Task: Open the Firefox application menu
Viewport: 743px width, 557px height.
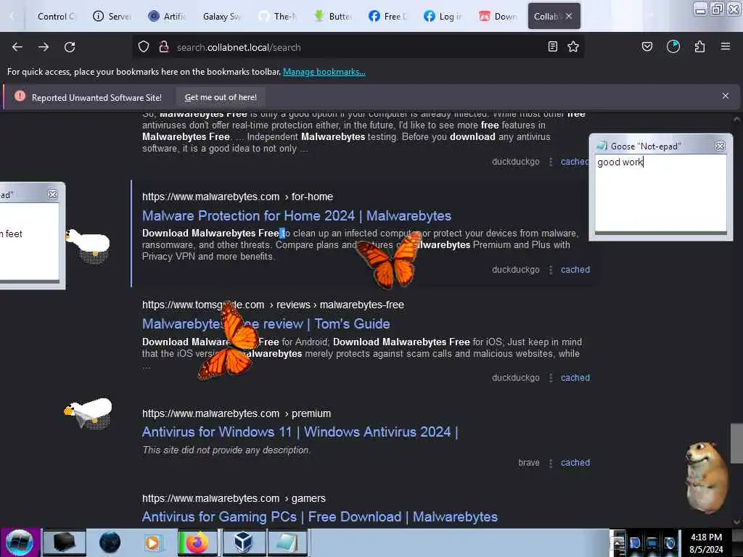Action: tap(726, 46)
